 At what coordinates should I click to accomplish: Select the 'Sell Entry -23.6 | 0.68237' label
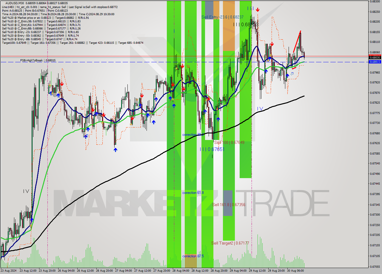click(222, 17)
